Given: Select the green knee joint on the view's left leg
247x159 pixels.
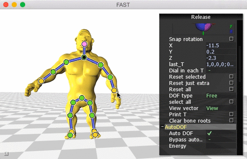Looking at the screenshot, I should 70,115.
